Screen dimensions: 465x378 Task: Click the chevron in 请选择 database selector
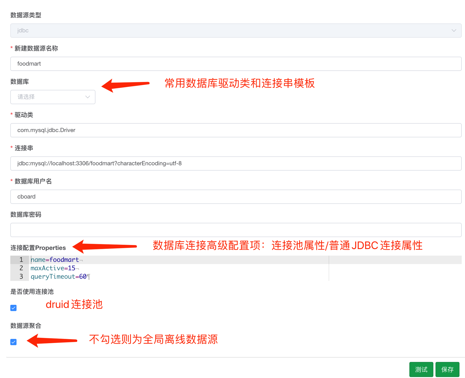click(x=88, y=97)
